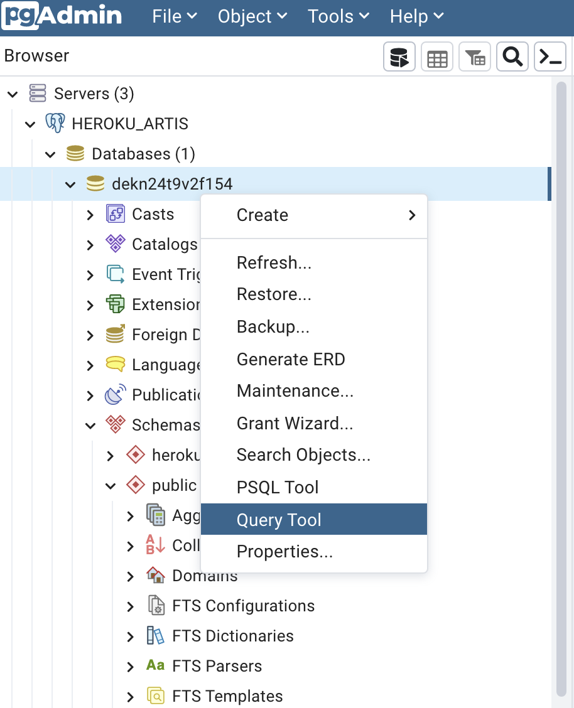This screenshot has width=574, height=708.
Task: Collapse the public schema node
Action: (111, 486)
